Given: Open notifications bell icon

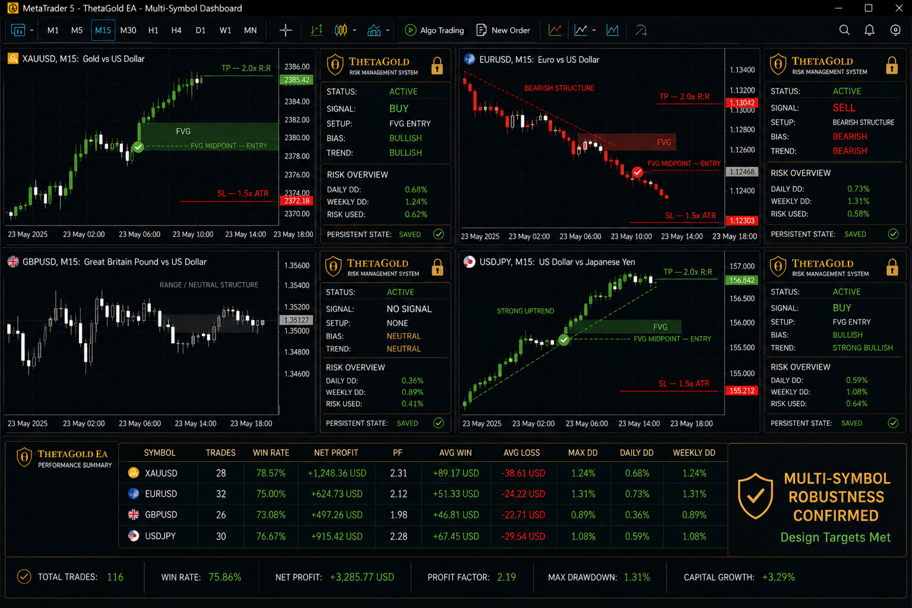Looking at the screenshot, I should [869, 30].
